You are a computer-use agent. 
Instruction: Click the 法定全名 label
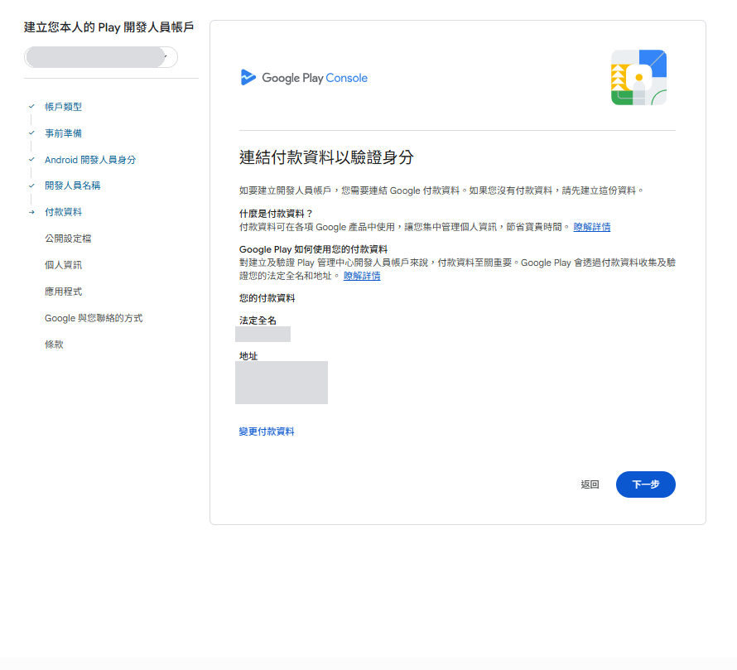pos(258,321)
